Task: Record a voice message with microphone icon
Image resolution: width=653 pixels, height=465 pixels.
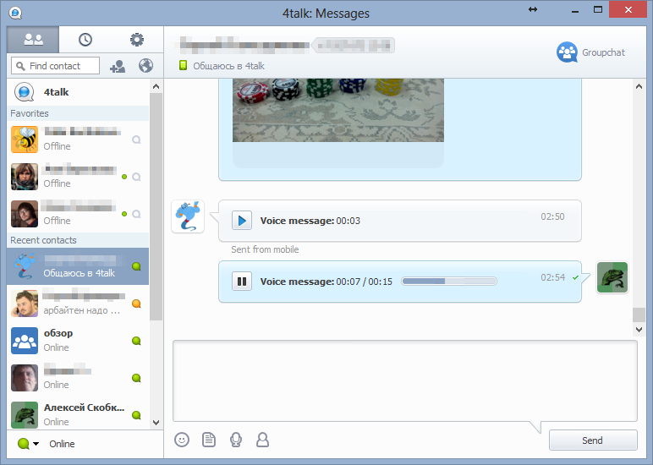Action: click(x=236, y=440)
